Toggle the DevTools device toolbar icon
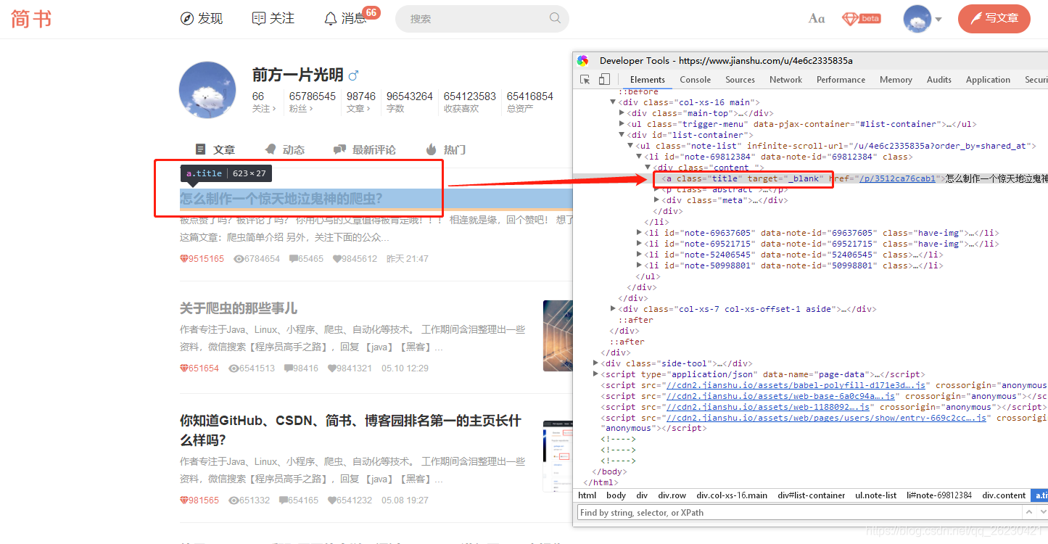The image size is (1048, 544). [604, 79]
